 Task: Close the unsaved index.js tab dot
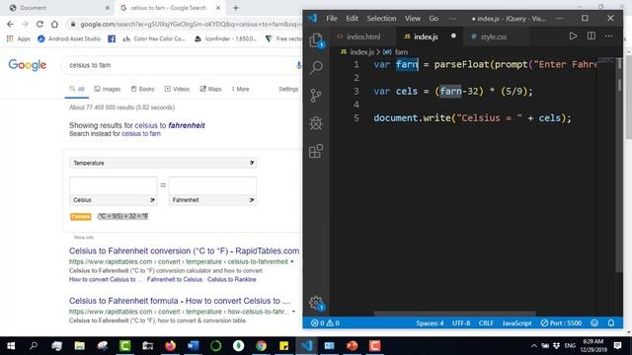coord(453,35)
